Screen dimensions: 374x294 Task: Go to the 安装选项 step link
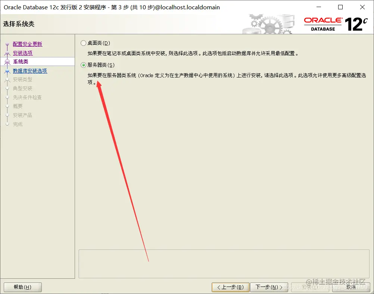click(x=23, y=53)
